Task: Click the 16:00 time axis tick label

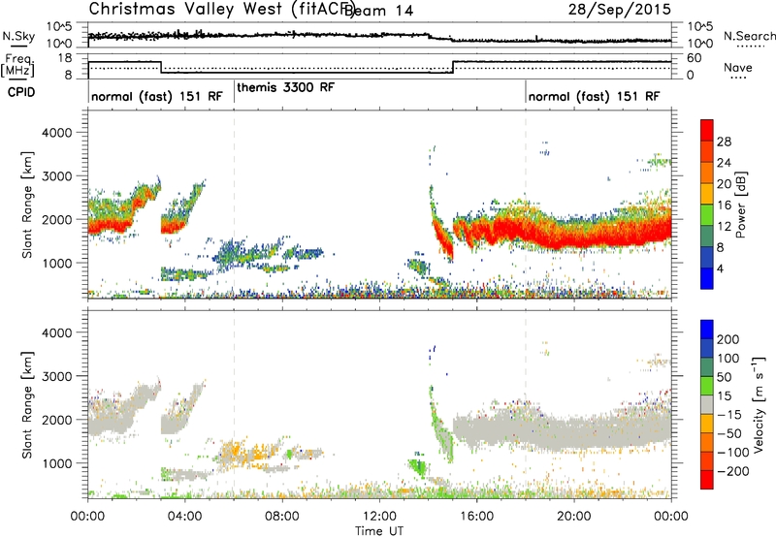Action: (x=476, y=517)
